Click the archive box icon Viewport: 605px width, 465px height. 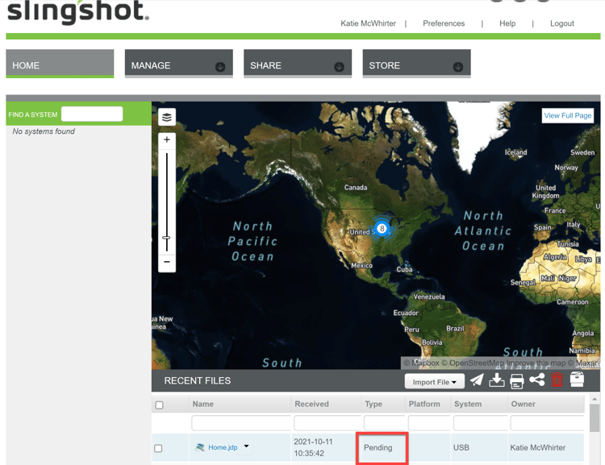577,380
